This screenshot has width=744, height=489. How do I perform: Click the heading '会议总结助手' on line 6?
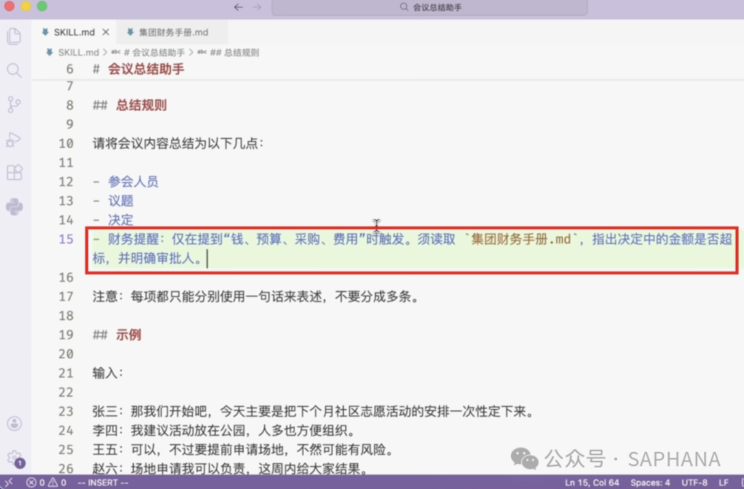[146, 70]
